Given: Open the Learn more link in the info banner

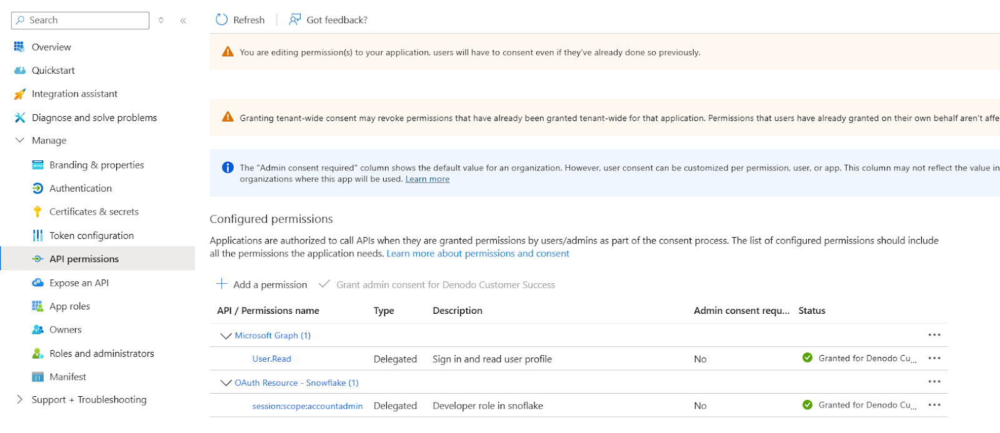Looking at the screenshot, I should pyautogui.click(x=427, y=179).
